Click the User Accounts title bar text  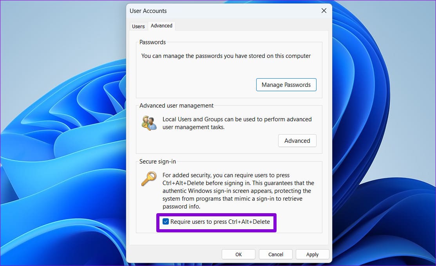pyautogui.click(x=148, y=11)
